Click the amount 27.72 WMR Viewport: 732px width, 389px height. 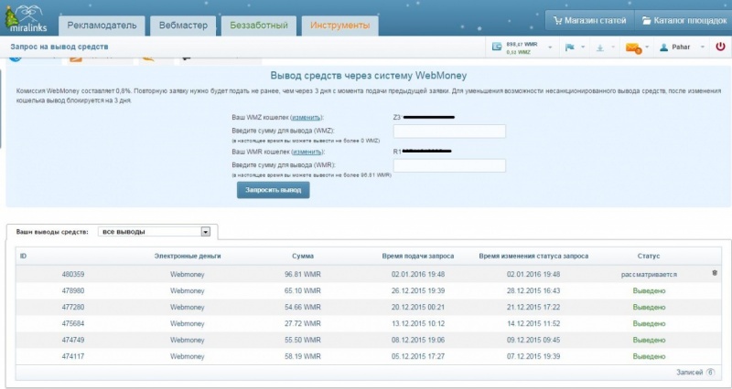coord(303,323)
